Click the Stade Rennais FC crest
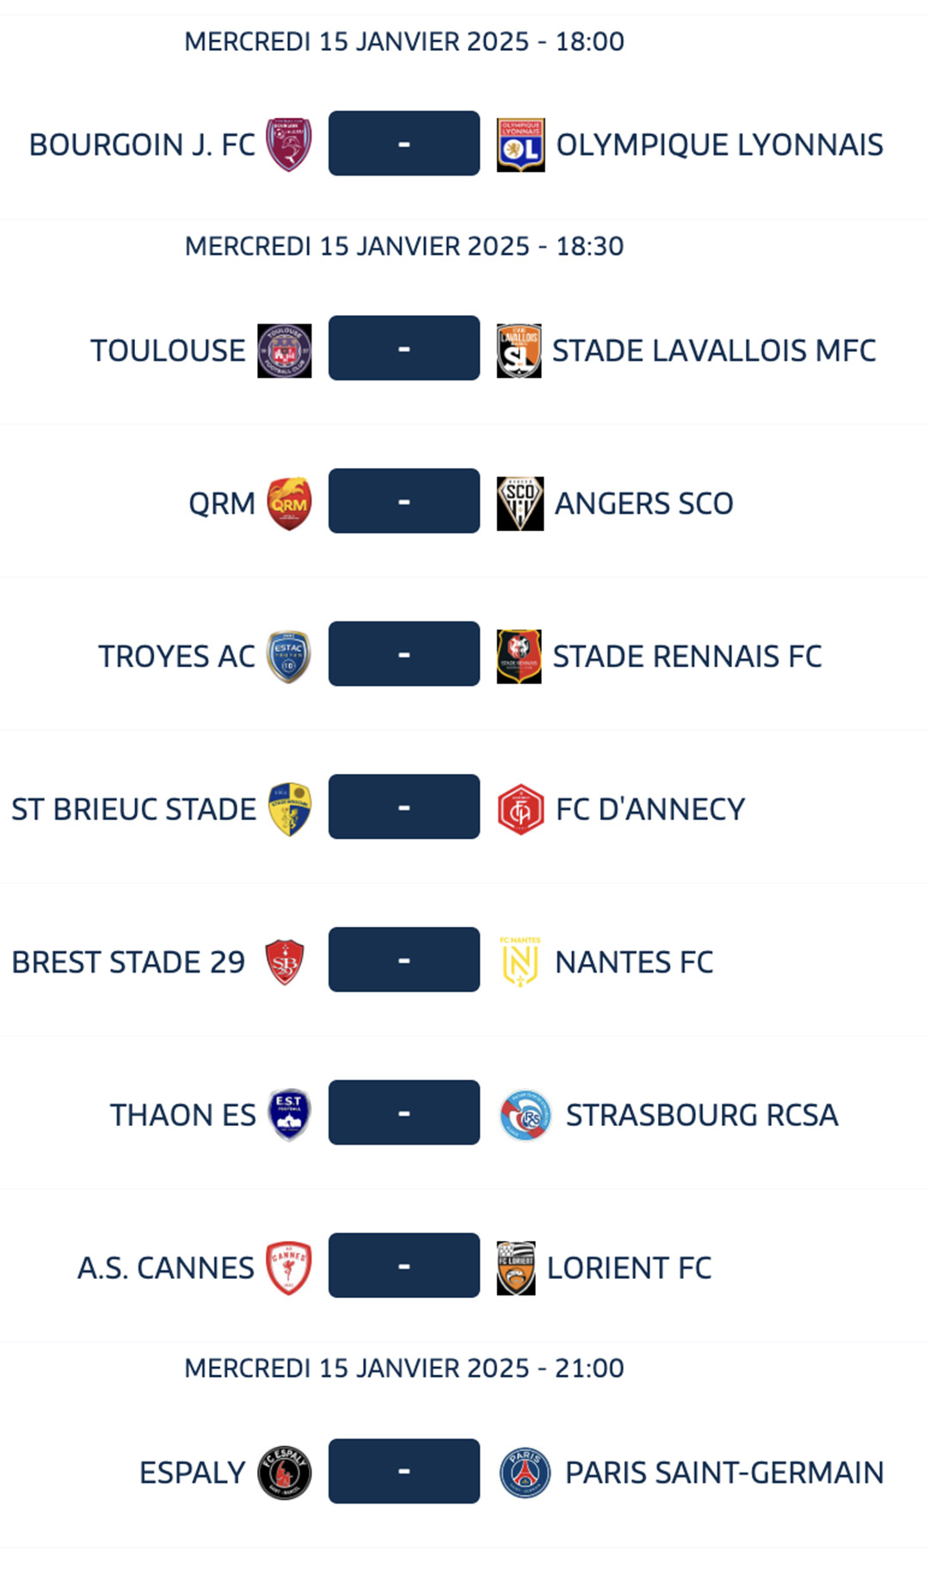This screenshot has height=1594, width=929. click(x=520, y=656)
